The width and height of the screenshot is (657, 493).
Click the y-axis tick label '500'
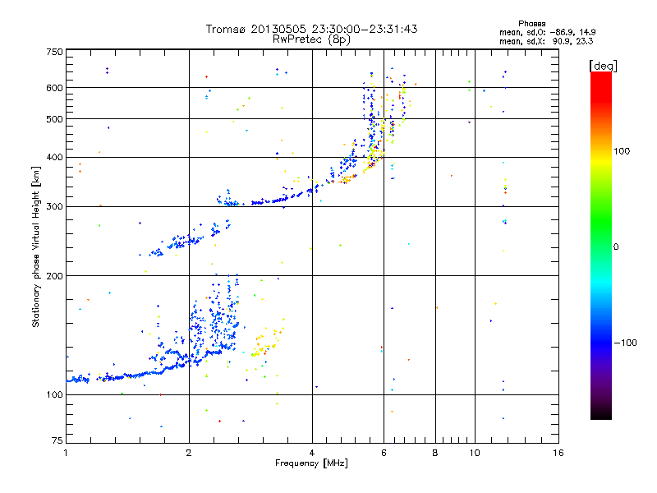point(54,119)
